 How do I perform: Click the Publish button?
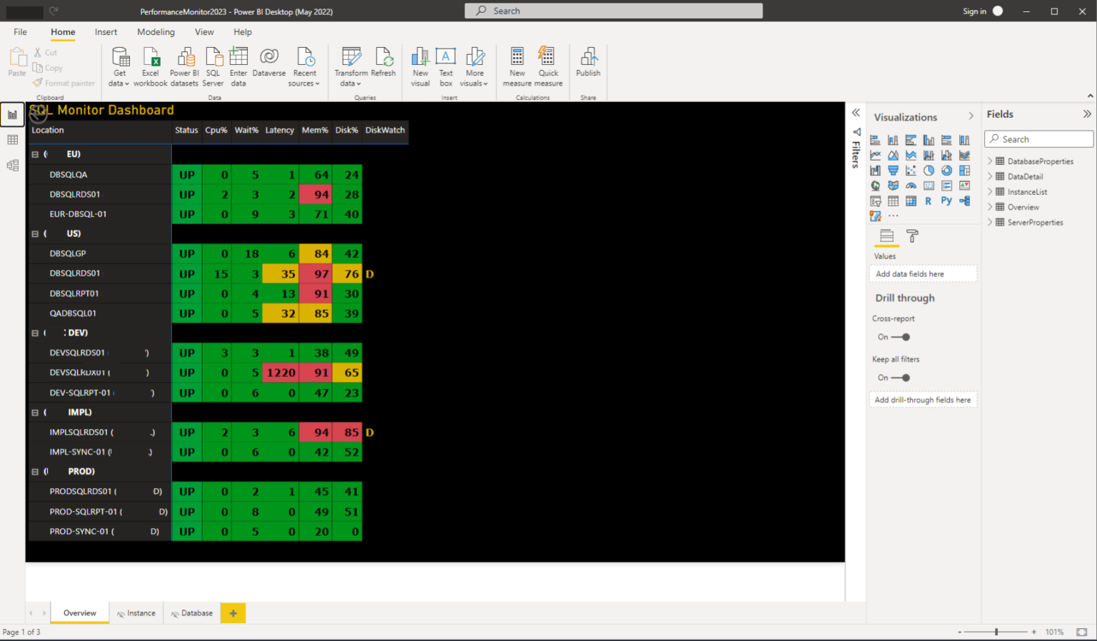click(588, 63)
